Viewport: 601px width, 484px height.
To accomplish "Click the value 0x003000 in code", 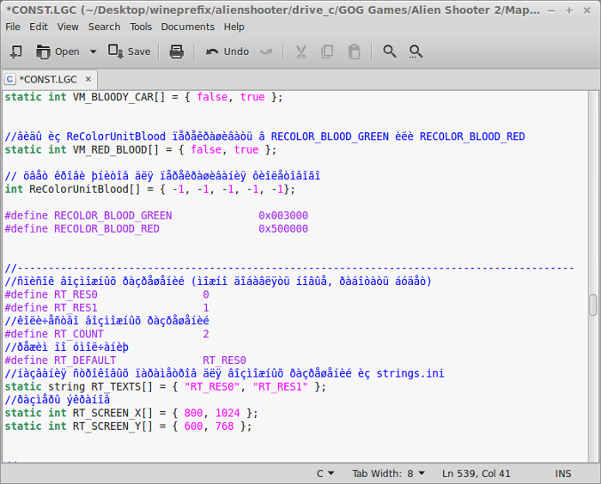I will (283, 215).
